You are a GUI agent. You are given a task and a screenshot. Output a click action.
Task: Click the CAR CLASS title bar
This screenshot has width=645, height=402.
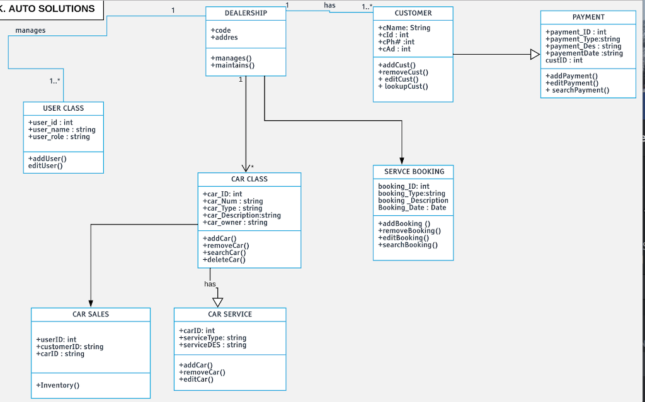[x=249, y=179]
